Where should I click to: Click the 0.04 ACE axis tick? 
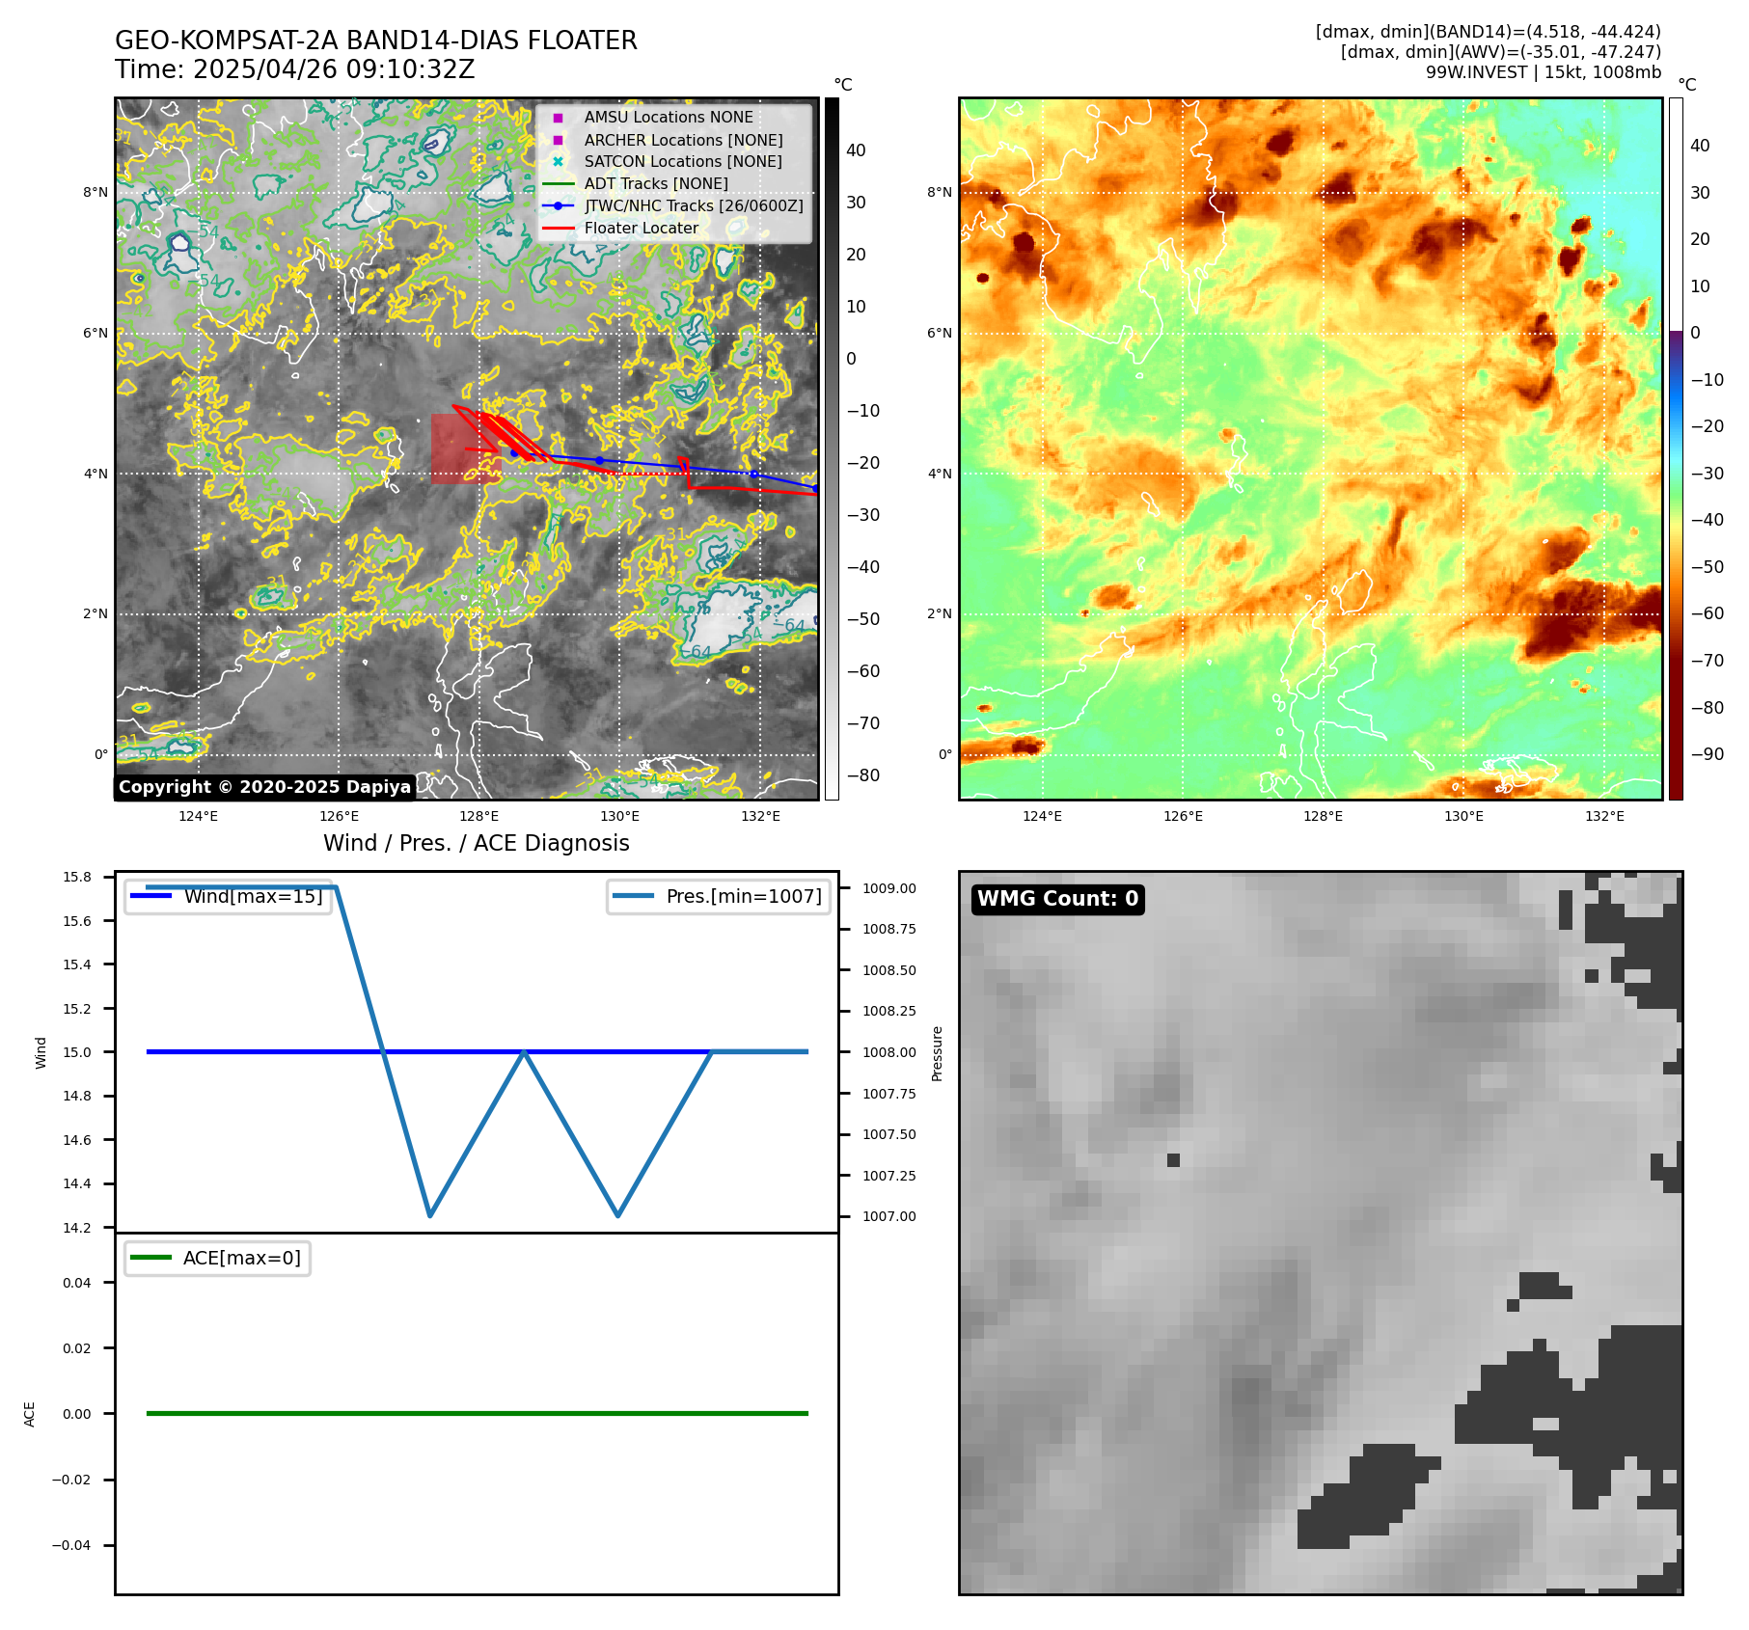tap(77, 1283)
